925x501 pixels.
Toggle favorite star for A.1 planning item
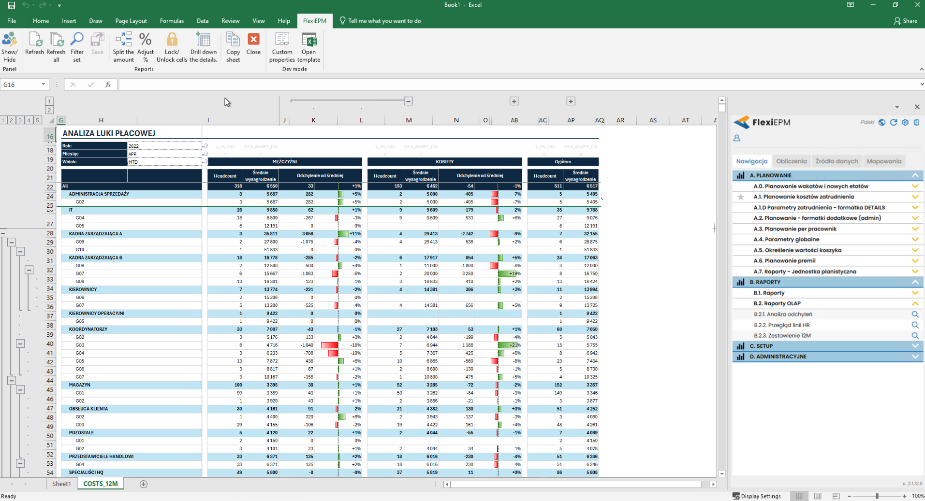click(740, 197)
